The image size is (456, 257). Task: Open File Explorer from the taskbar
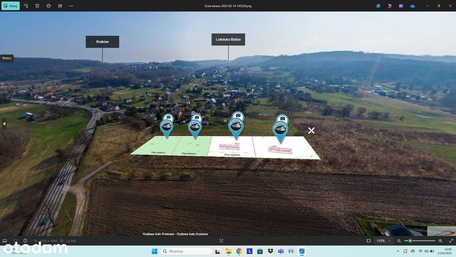click(228, 251)
